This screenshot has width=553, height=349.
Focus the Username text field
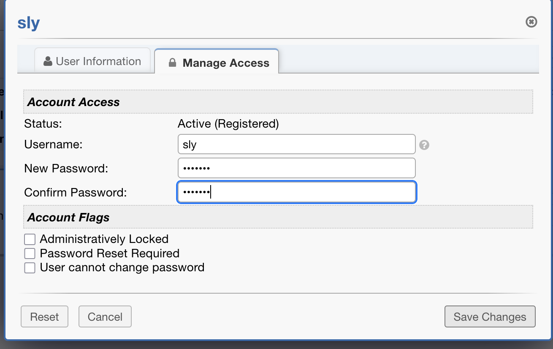tap(296, 145)
